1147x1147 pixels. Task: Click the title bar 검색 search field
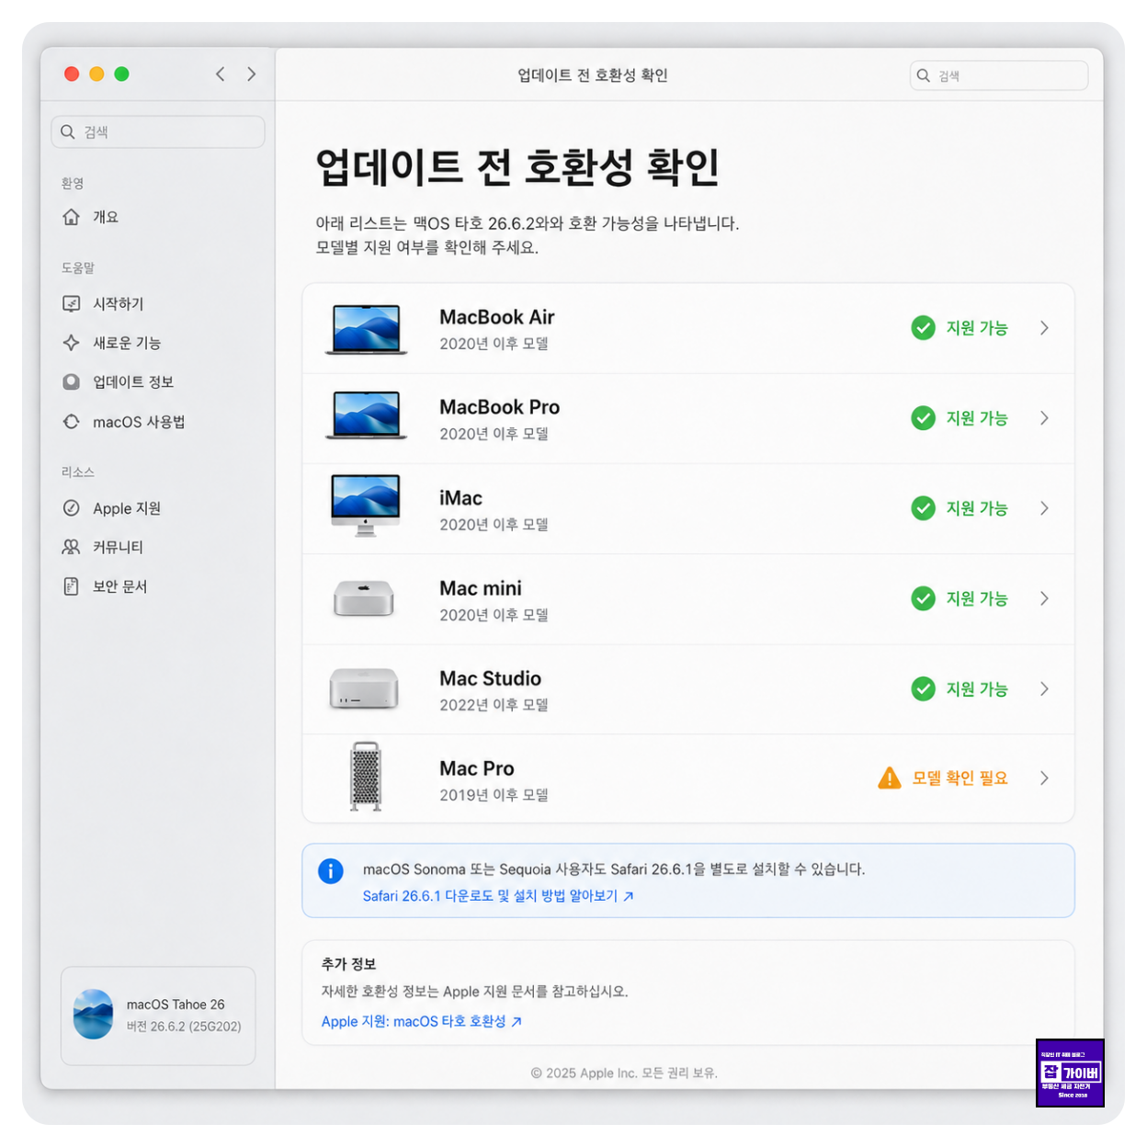click(999, 75)
